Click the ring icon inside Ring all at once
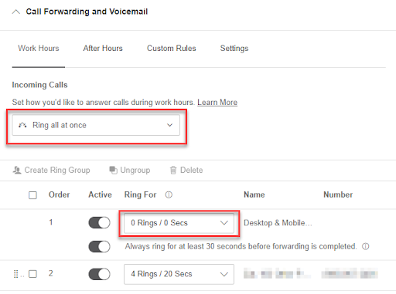Image resolution: width=396 pixels, height=294 pixels. [22, 125]
